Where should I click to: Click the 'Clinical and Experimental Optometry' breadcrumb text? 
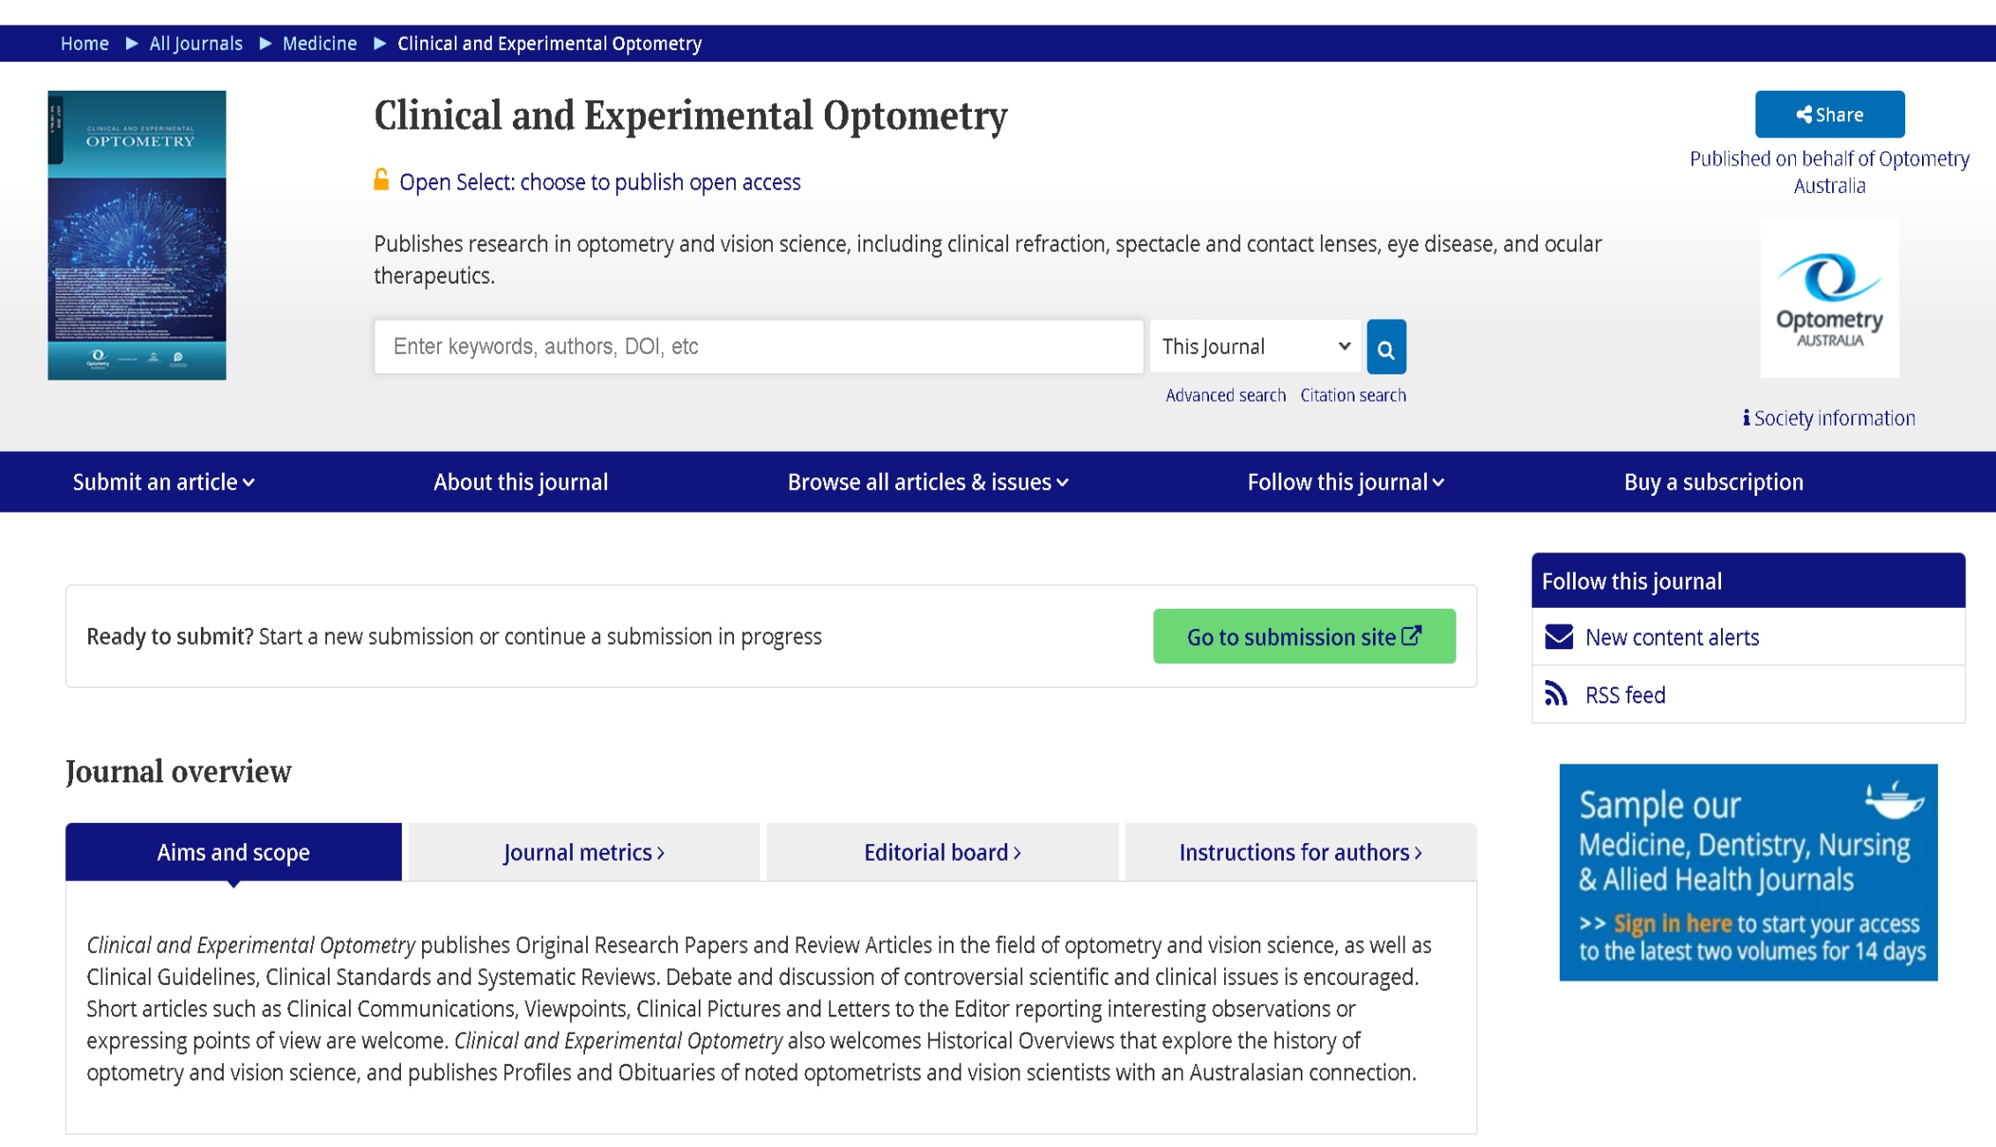tap(549, 43)
